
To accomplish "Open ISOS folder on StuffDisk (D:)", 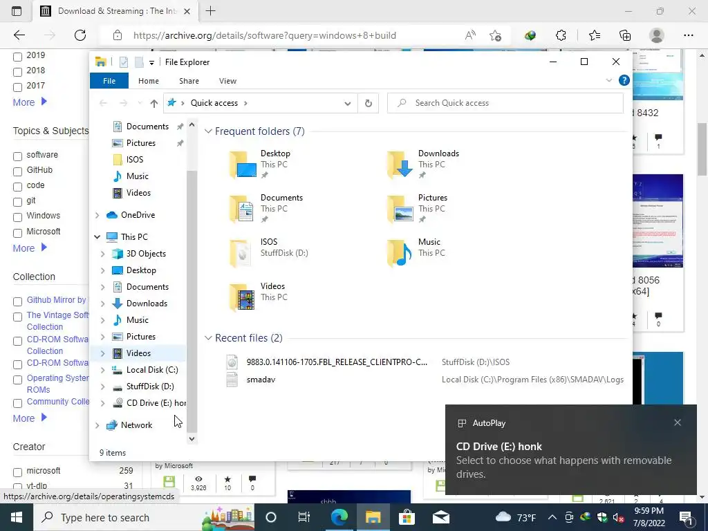I will point(268,253).
